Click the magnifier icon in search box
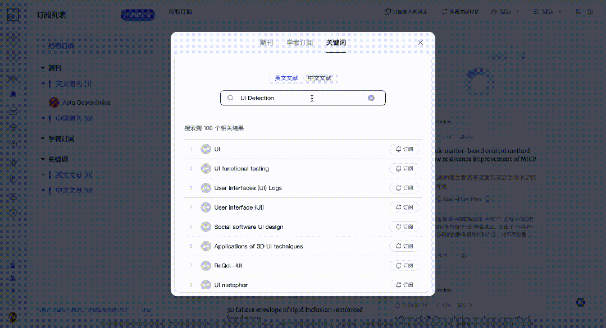Screen dimensions: 606x328 click(x=230, y=98)
